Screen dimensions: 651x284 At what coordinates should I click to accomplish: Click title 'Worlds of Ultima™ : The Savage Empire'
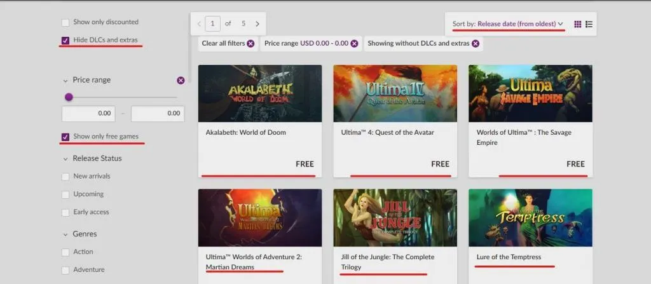point(524,137)
